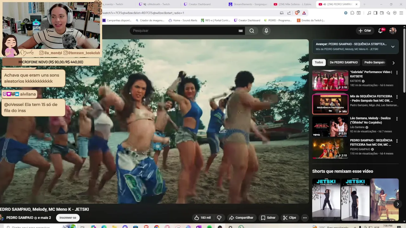
Task: Open the Home - Sound Alerts bookmark
Action: point(183,20)
